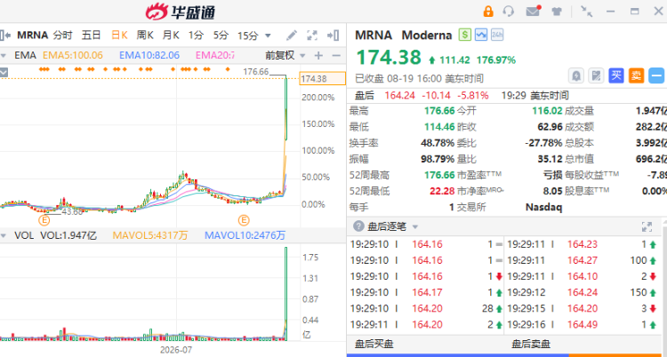Open the customer service headset icon
The width and height of the screenshot is (667, 357).
509,11
